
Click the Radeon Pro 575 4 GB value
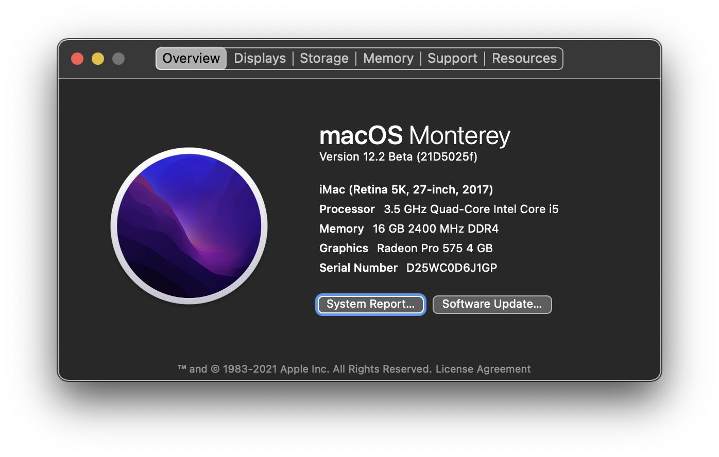(x=435, y=248)
